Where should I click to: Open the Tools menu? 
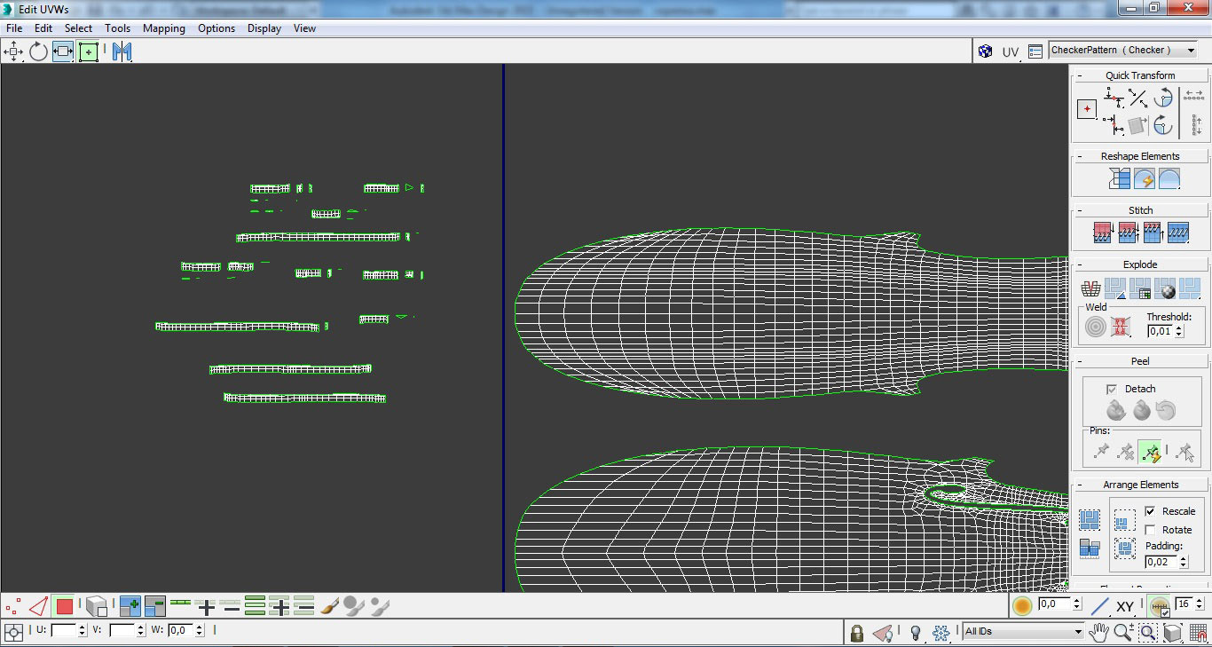117,28
